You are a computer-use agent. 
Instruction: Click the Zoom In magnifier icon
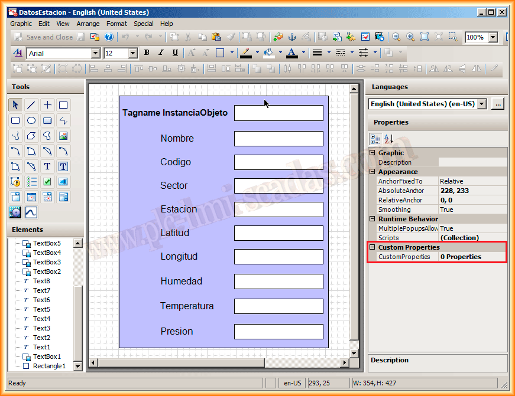pyautogui.click(x=411, y=37)
